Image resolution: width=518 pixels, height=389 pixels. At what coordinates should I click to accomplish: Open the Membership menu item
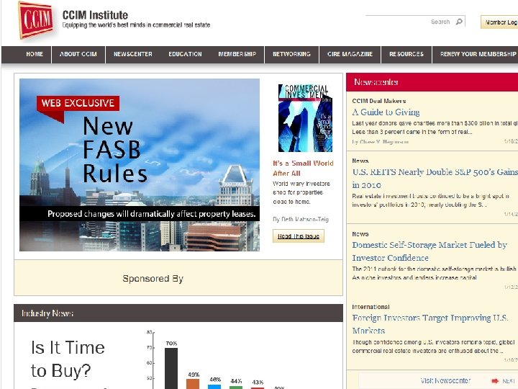click(x=237, y=54)
